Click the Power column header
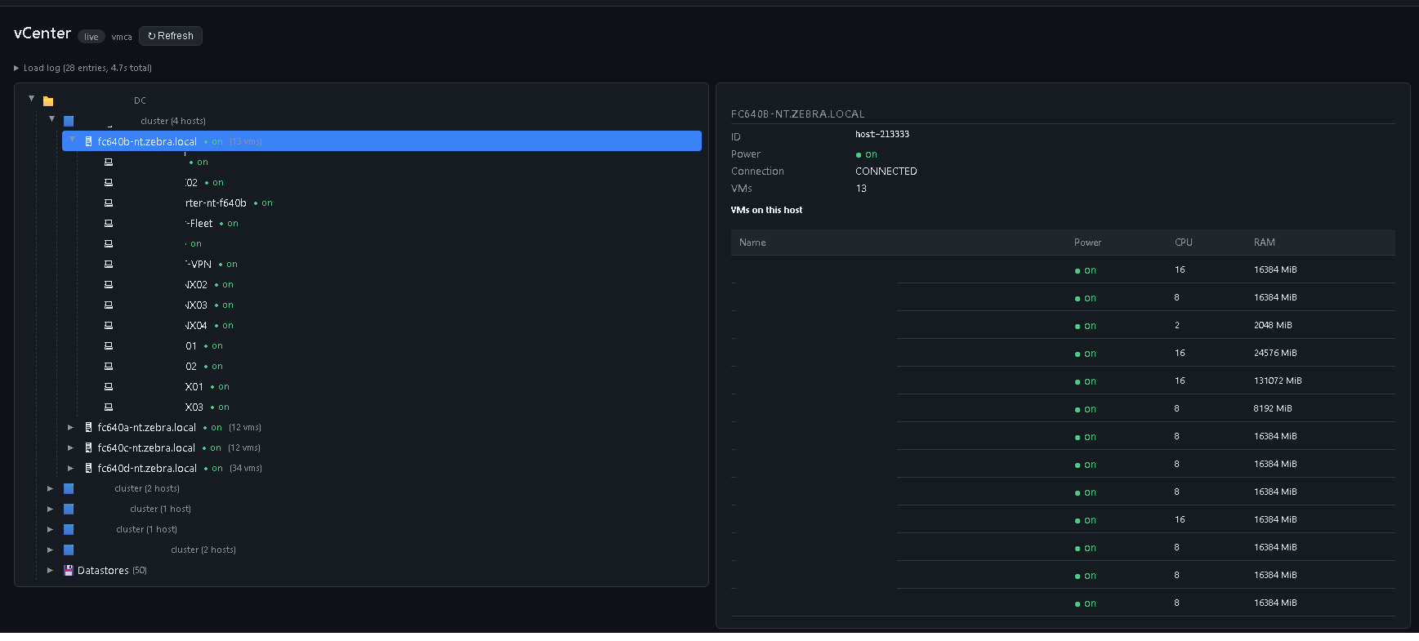Screen dimensions: 1419x641 [x=1087, y=243]
